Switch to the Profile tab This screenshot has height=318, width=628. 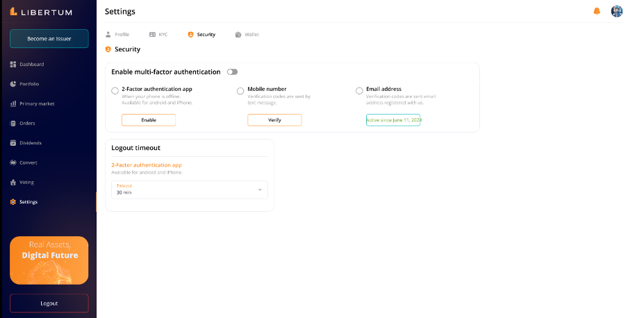(x=117, y=34)
